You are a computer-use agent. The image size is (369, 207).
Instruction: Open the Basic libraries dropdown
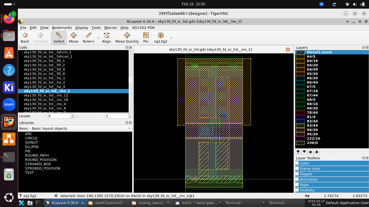[75, 128]
